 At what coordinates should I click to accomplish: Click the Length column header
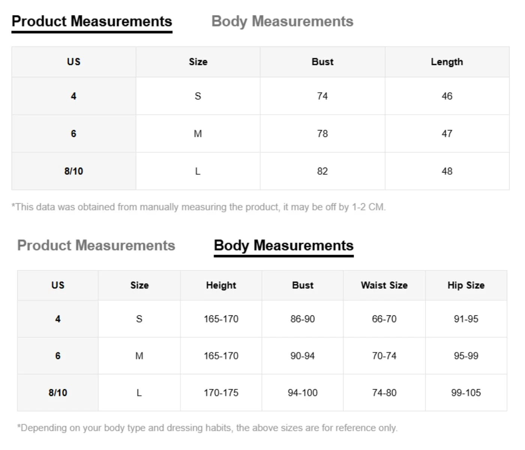[447, 62]
